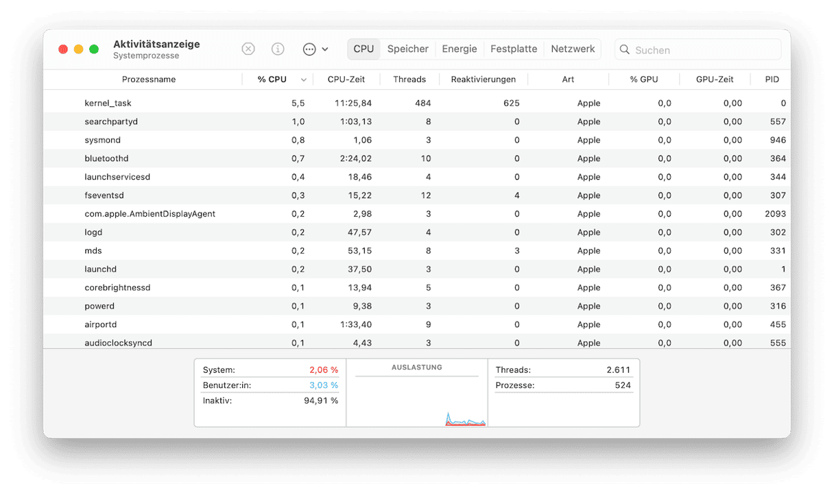Click CPU-Zeit 2:24,02 for bluetoothd
Image resolution: width=834 pixels, height=495 pixels.
(355, 158)
